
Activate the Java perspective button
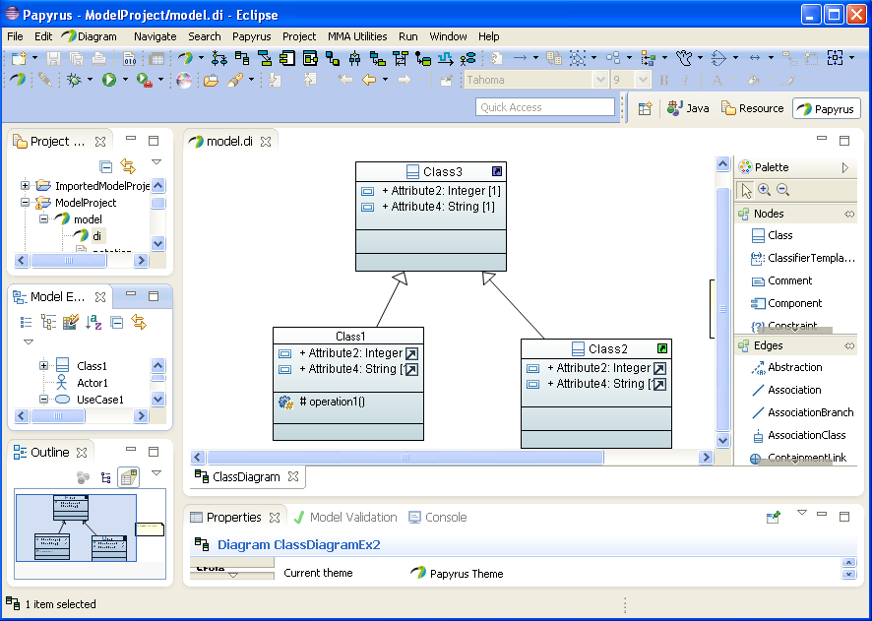click(x=688, y=108)
